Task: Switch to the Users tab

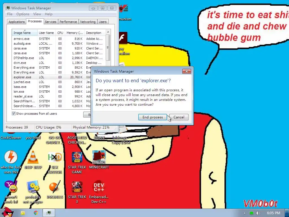Action: [103, 22]
